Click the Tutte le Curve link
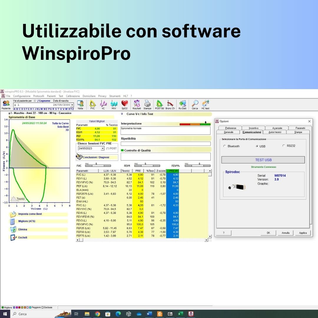The image size is (318, 318). pyautogui.click(x=60, y=123)
